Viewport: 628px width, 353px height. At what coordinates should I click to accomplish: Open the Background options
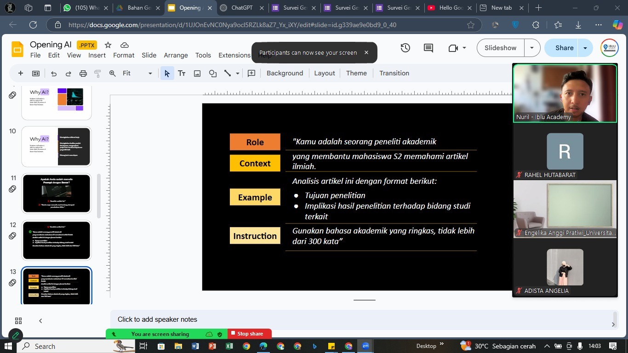tap(285, 74)
